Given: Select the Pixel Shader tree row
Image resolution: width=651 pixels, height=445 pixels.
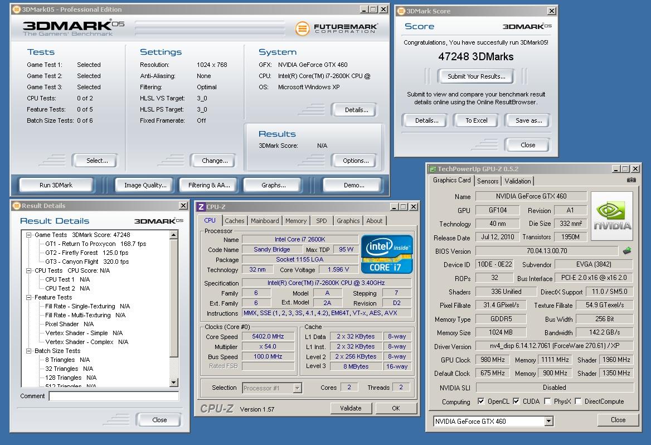Looking at the screenshot, I should click(x=70, y=324).
